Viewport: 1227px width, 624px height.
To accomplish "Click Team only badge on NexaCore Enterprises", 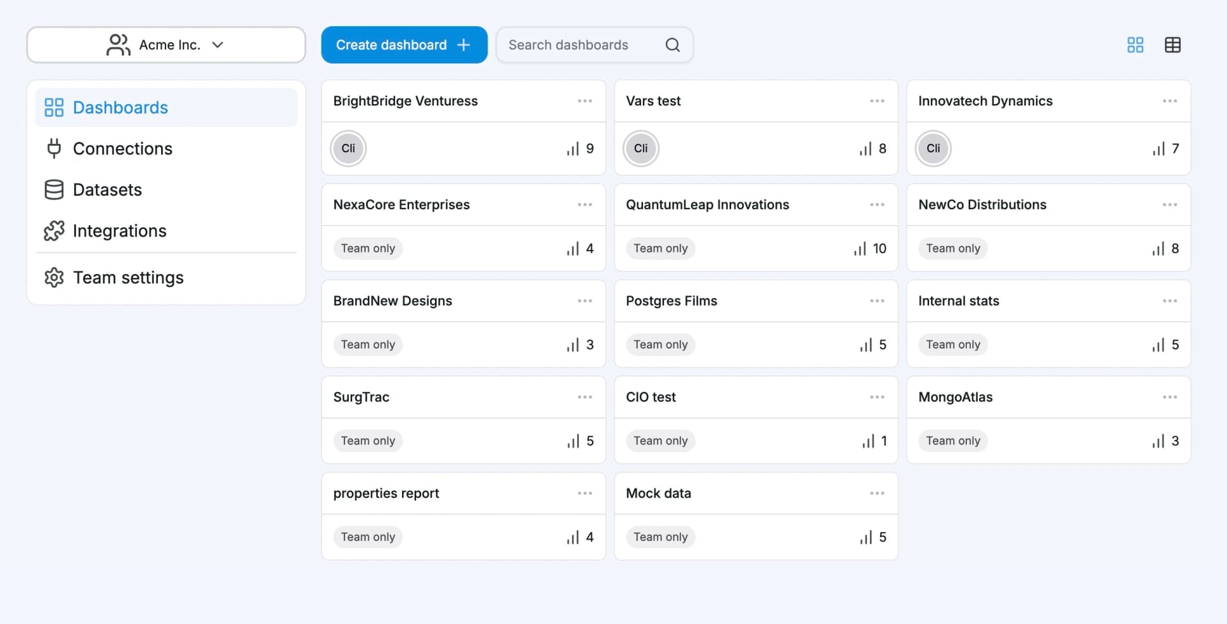I will click(368, 249).
